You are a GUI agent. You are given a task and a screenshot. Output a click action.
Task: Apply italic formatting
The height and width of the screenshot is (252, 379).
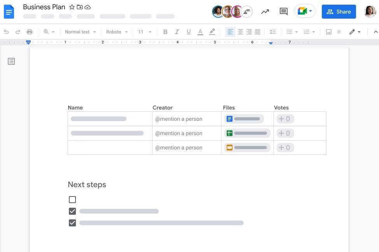tap(177, 32)
